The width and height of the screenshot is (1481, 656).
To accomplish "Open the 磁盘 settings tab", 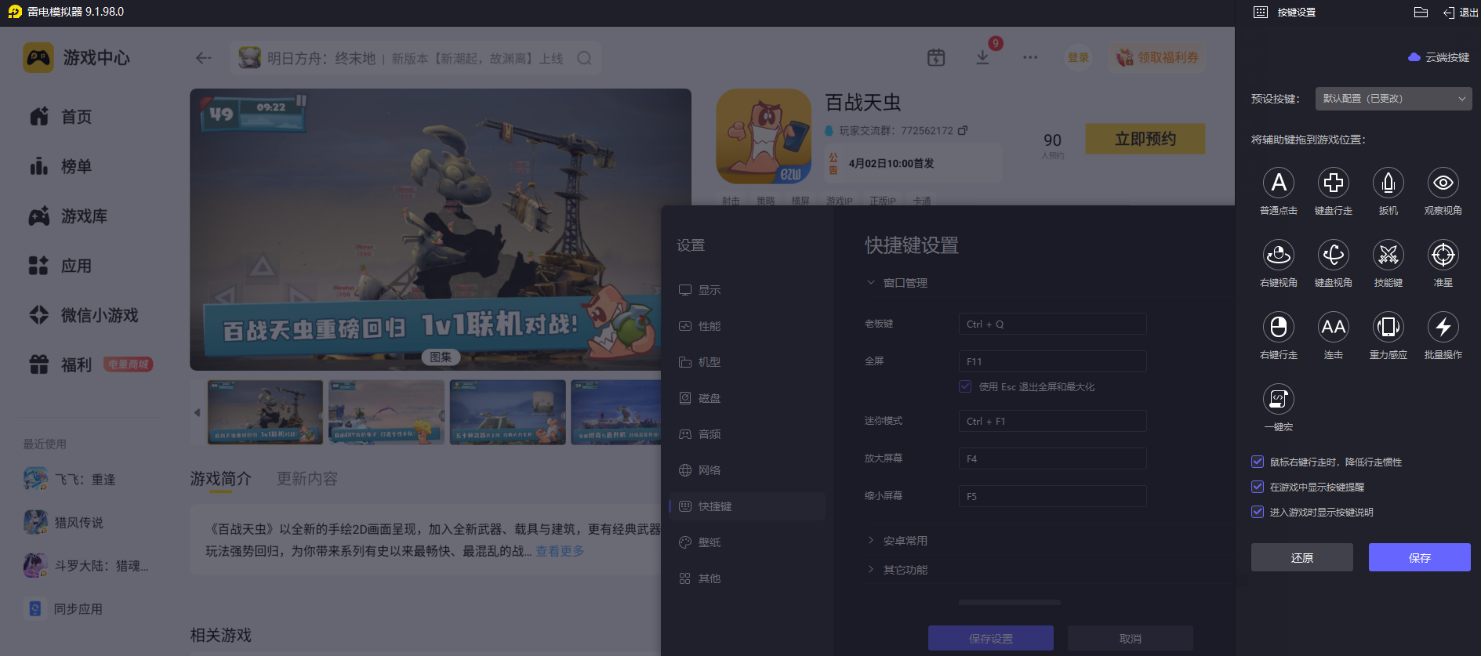I will [x=747, y=398].
